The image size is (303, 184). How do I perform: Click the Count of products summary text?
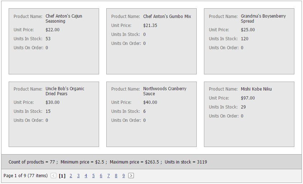pyautogui.click(x=32, y=162)
